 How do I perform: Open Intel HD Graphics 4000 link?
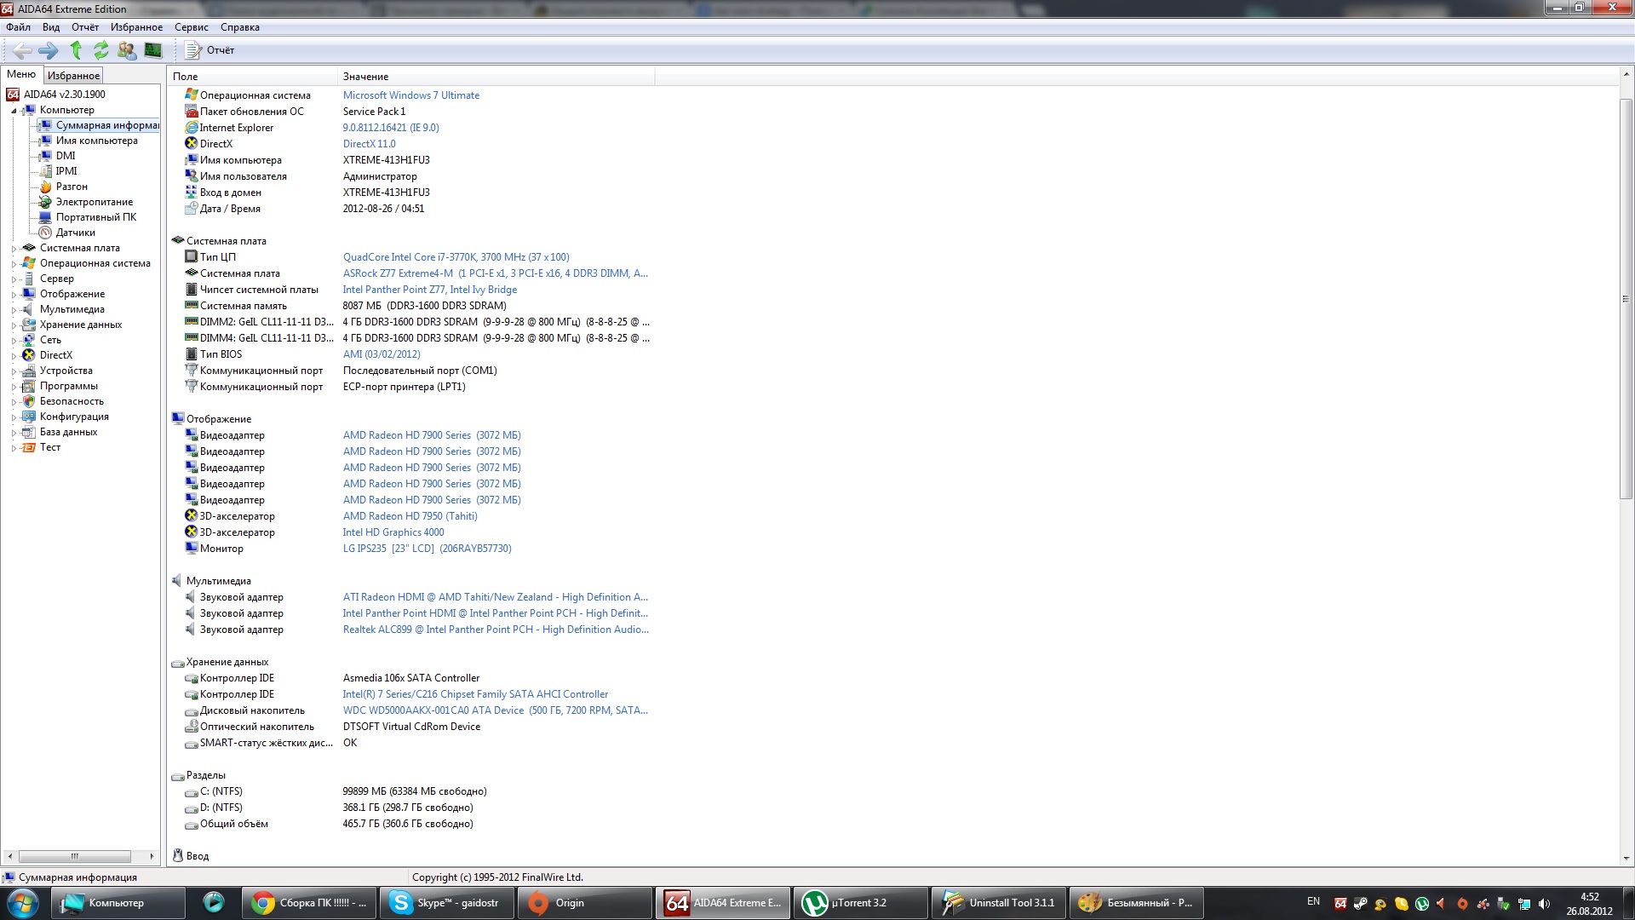pos(393,532)
